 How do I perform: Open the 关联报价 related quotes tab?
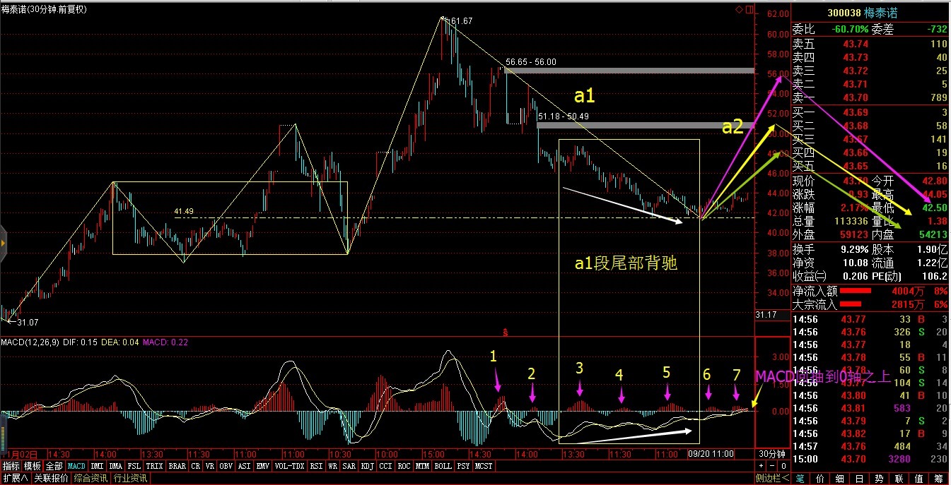pos(52,478)
